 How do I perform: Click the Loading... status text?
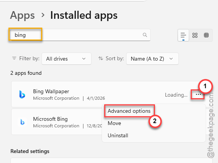176,95
